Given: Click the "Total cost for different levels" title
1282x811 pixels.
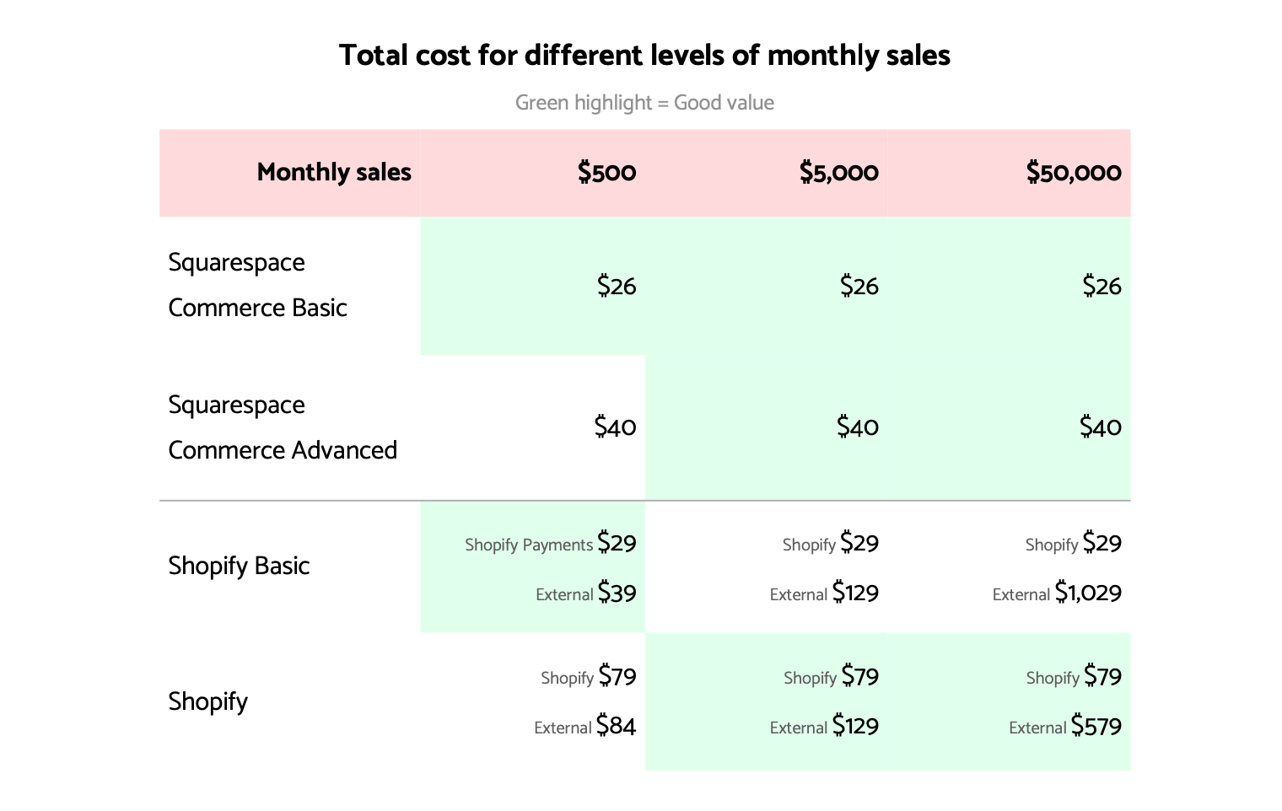Looking at the screenshot, I should click(x=644, y=56).
